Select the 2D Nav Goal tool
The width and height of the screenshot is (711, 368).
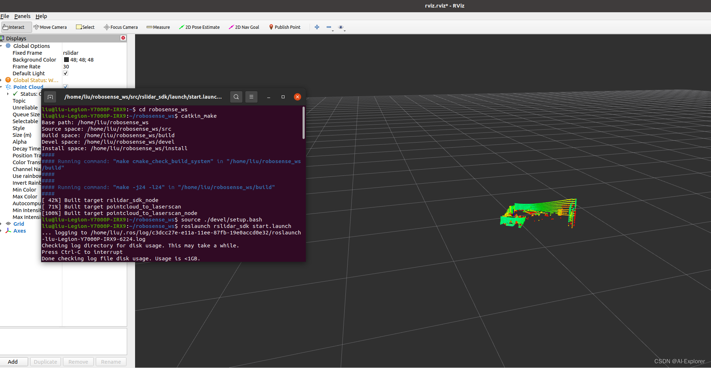tap(244, 27)
